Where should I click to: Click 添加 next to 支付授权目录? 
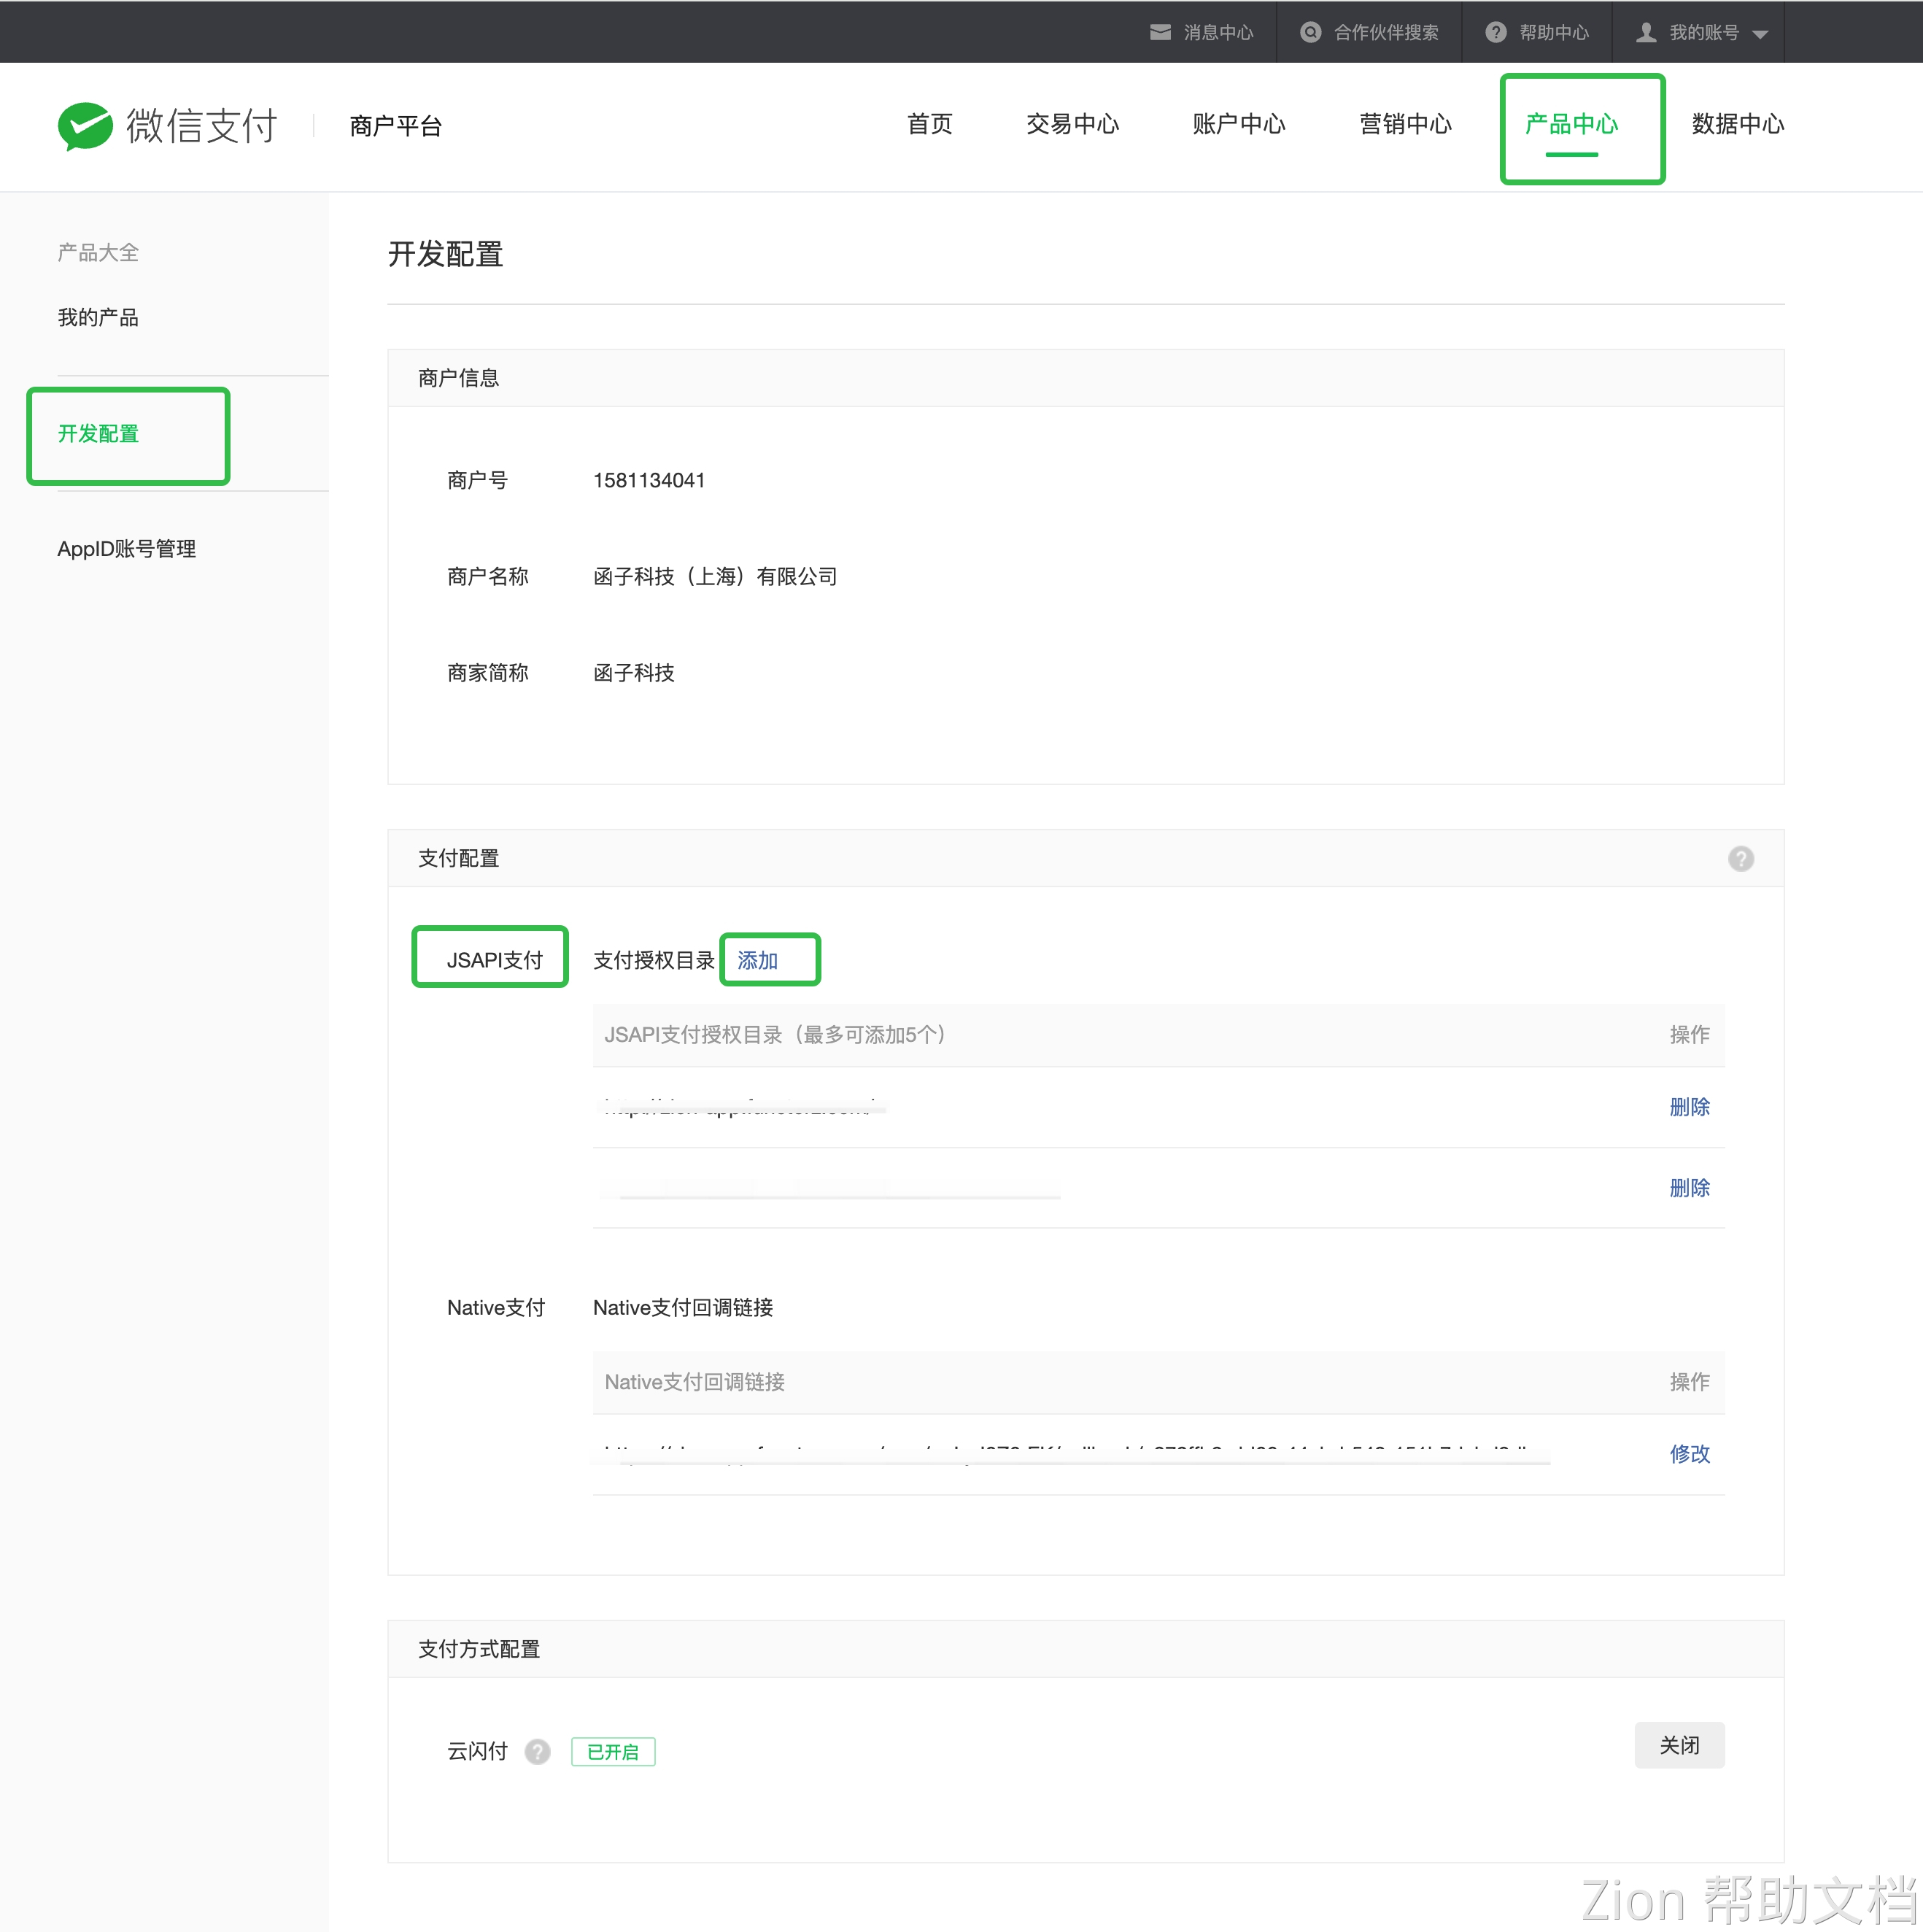tap(757, 960)
